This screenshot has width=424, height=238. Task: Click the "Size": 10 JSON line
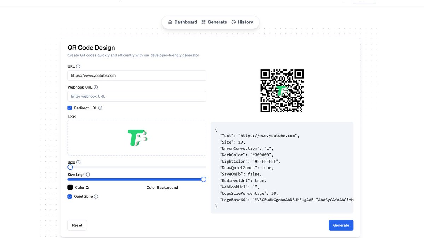[232, 142]
